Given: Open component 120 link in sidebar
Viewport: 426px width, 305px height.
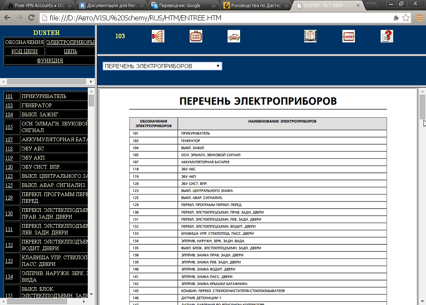Looking at the screenshot, I should [9, 167].
